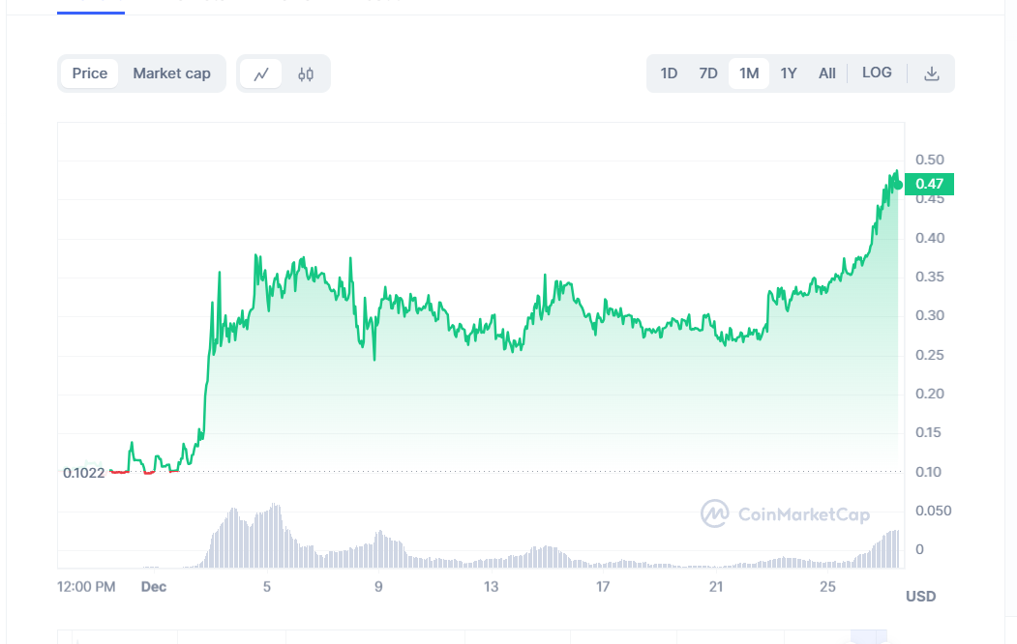Show All time price history

point(826,73)
